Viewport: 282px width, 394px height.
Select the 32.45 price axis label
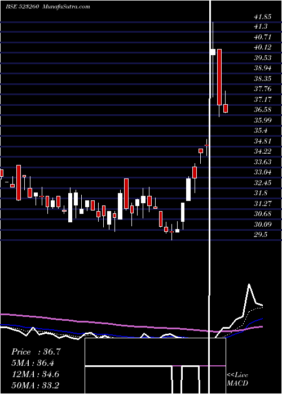point(263,183)
